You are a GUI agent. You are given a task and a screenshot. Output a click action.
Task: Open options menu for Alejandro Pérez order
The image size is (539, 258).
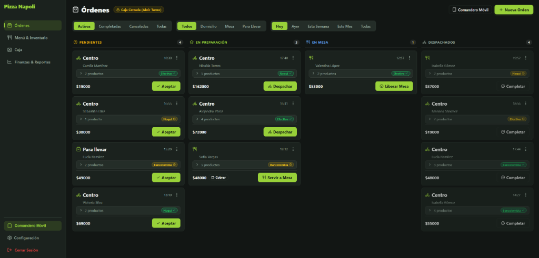(x=293, y=104)
